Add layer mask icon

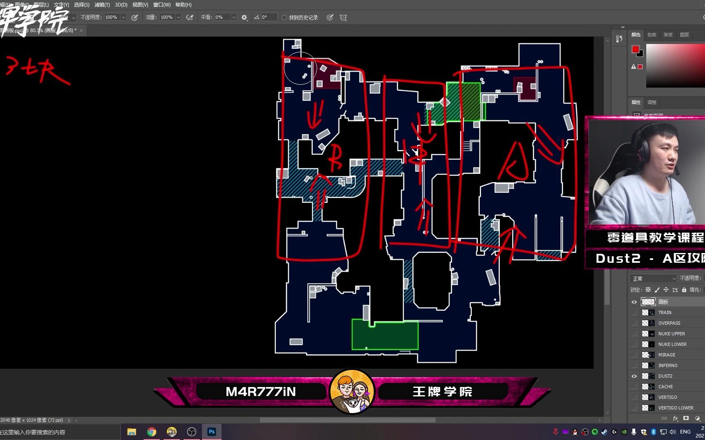pyautogui.click(x=686, y=418)
